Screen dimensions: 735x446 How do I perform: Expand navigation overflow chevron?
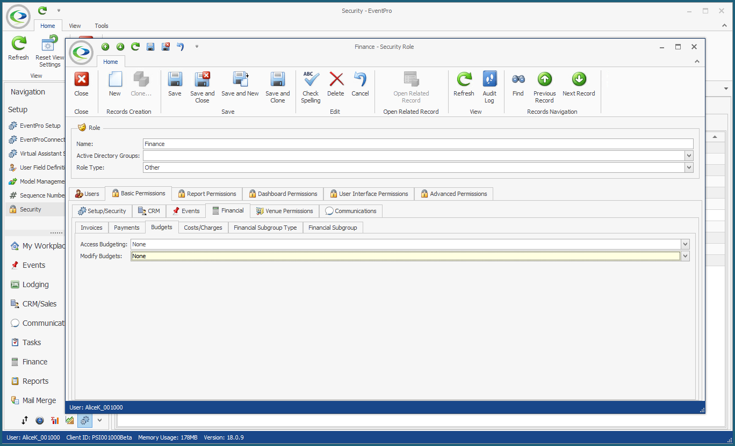click(99, 420)
